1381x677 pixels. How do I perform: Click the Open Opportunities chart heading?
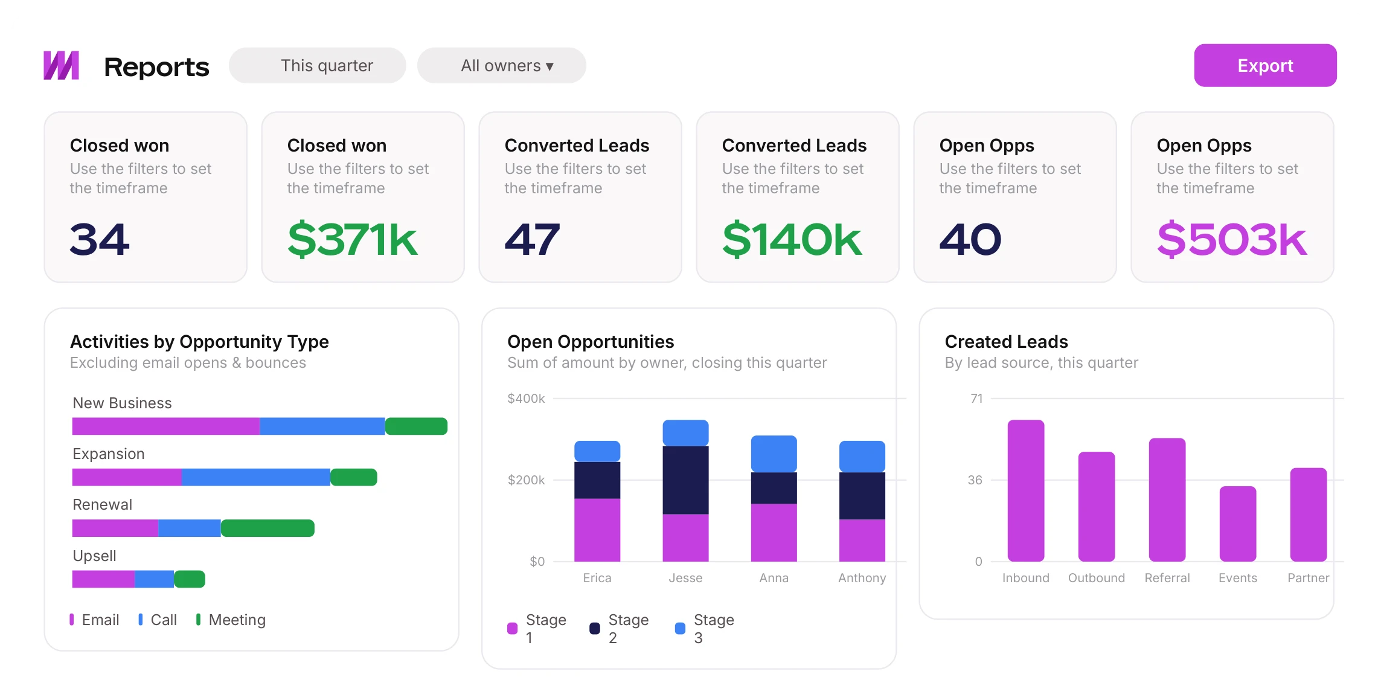(x=591, y=342)
